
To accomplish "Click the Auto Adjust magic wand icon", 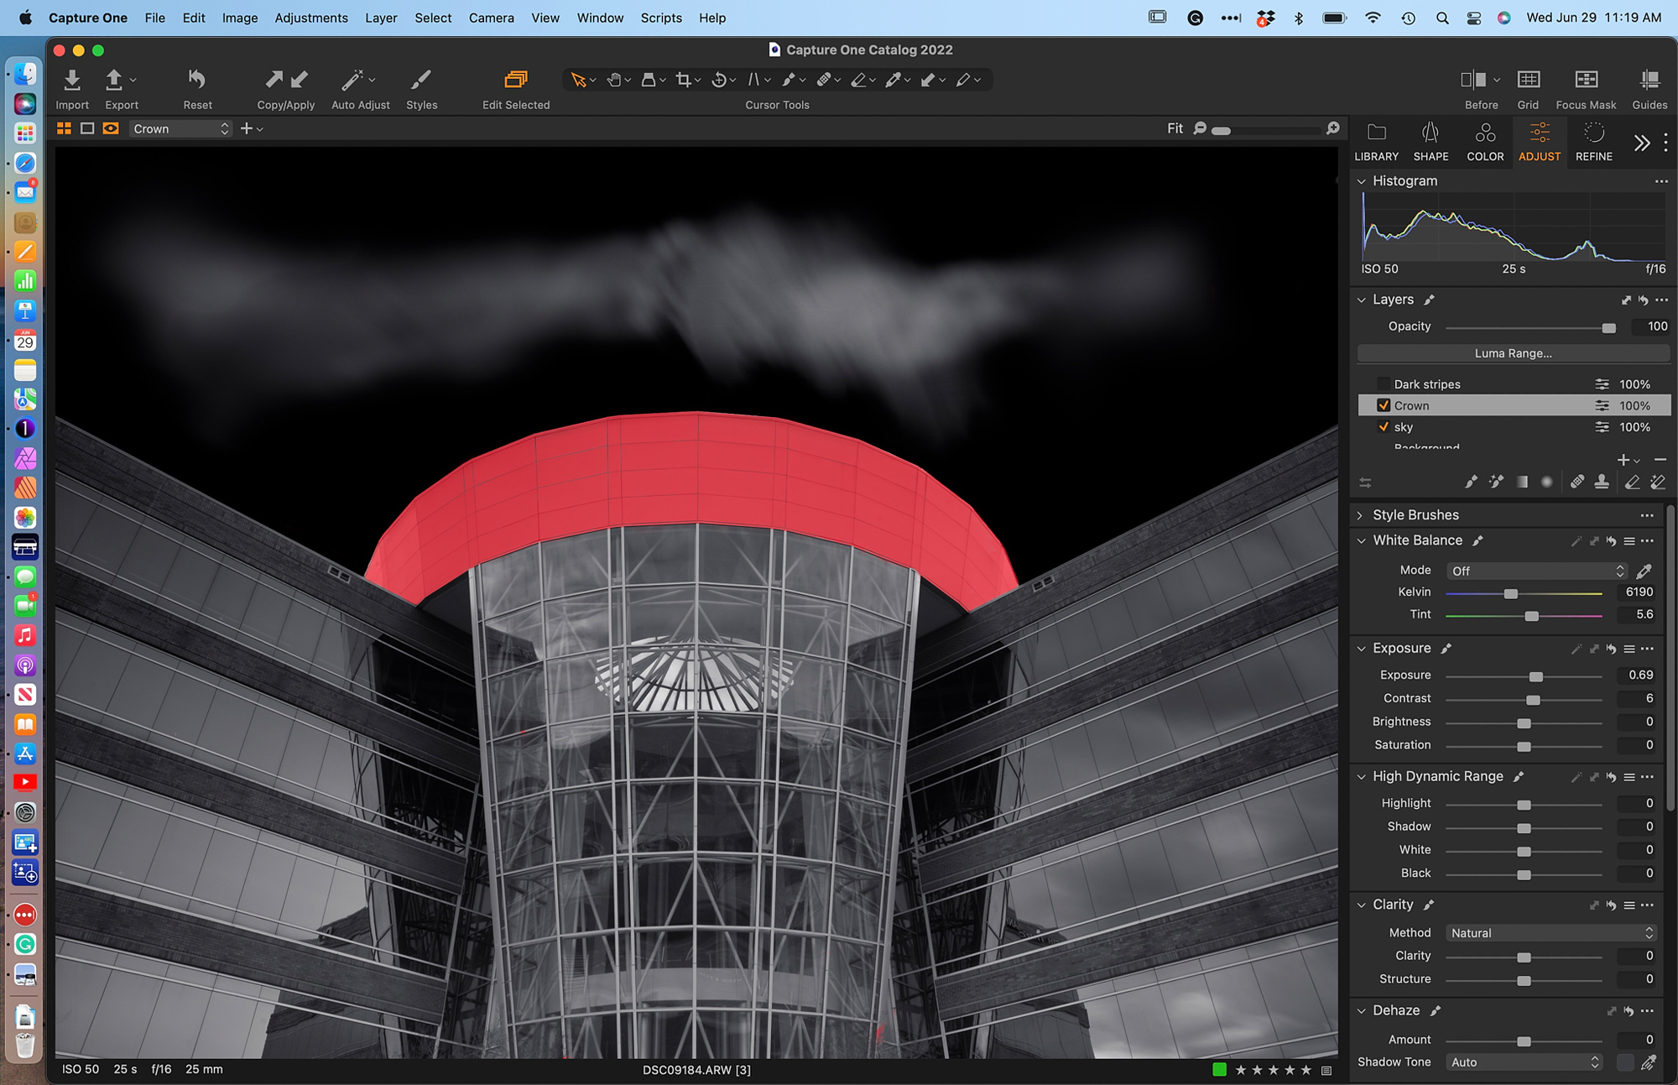I will (352, 80).
